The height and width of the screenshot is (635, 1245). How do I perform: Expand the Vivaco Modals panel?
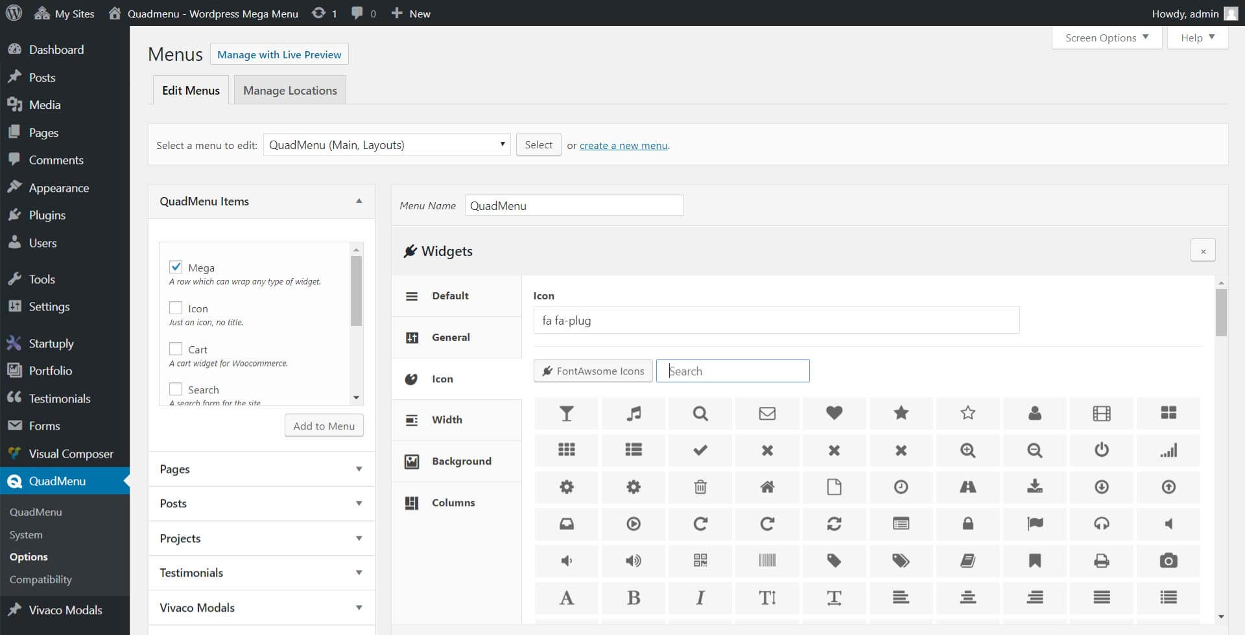point(359,608)
